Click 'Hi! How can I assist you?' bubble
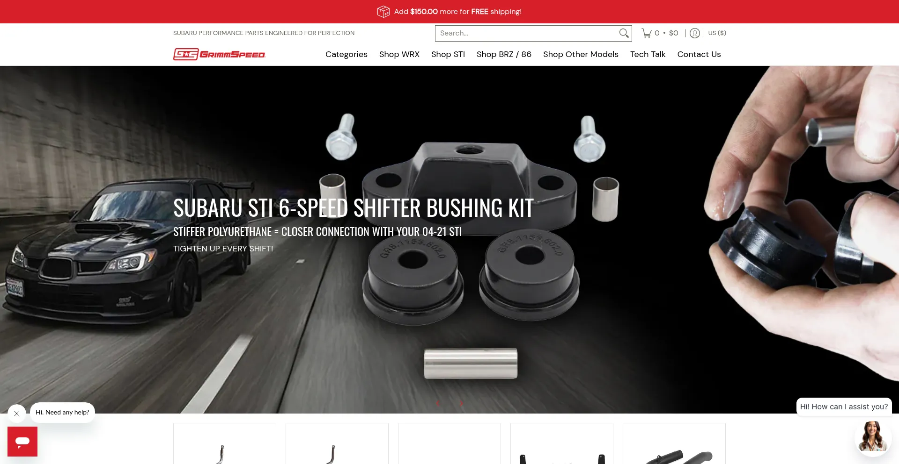This screenshot has height=464, width=899. coord(844,407)
